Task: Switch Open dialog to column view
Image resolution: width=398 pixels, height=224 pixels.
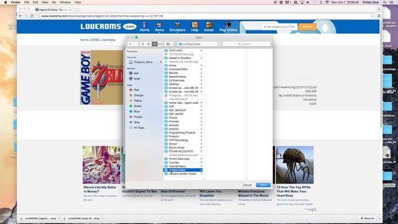Action: 154,44
